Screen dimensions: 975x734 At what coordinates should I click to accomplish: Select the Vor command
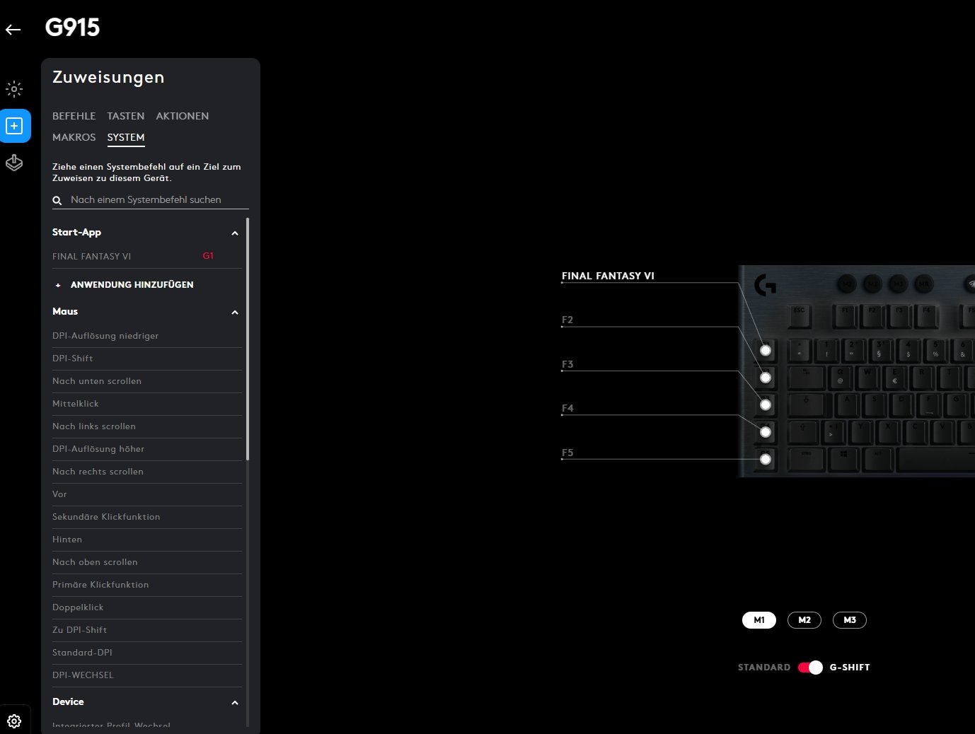point(147,494)
